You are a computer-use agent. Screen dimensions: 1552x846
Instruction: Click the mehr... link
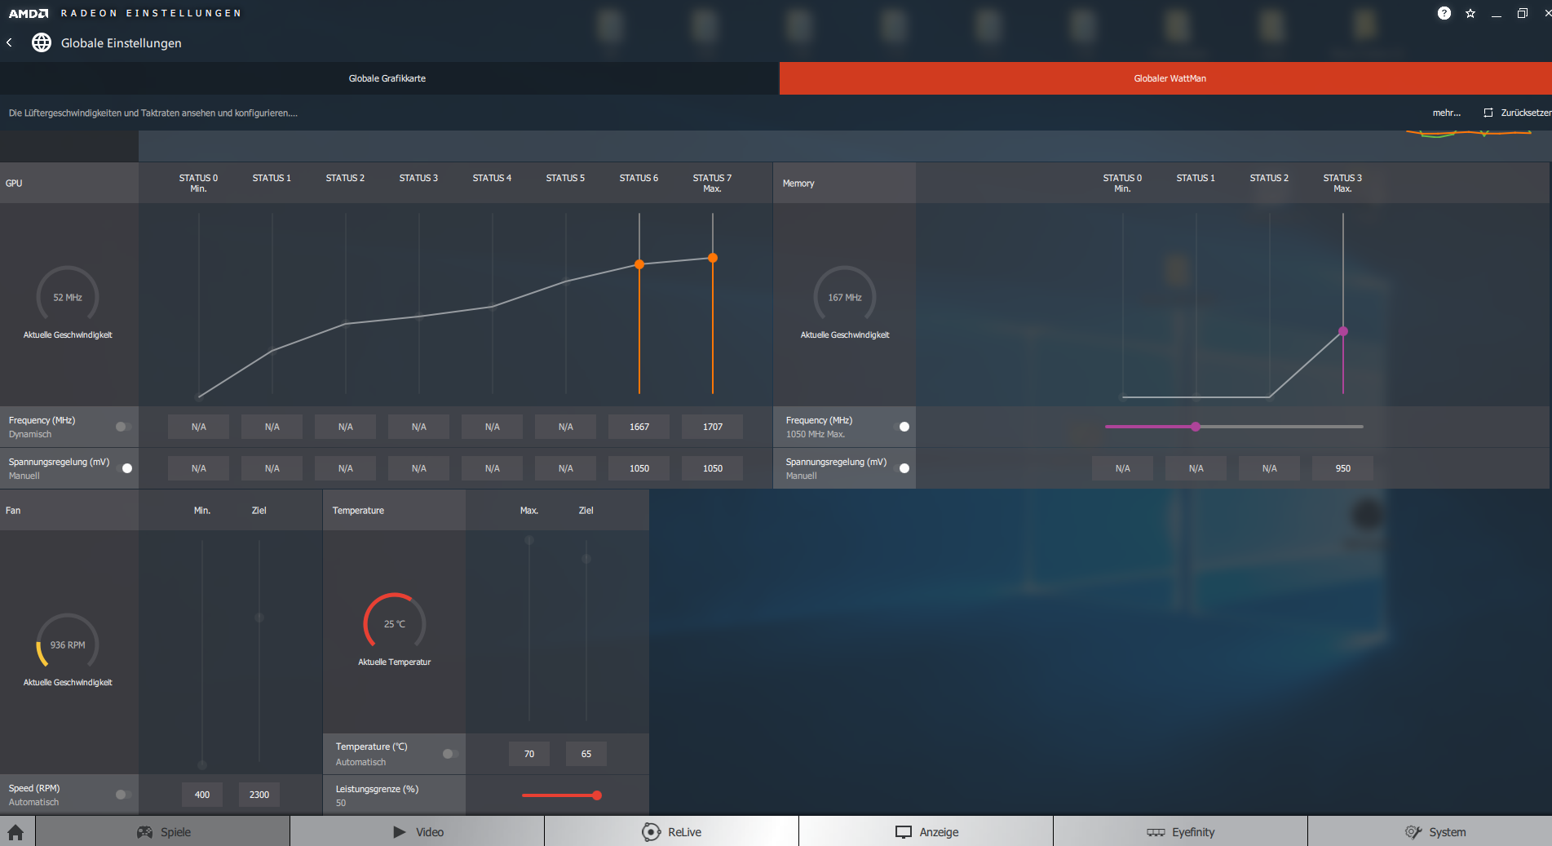1447,113
